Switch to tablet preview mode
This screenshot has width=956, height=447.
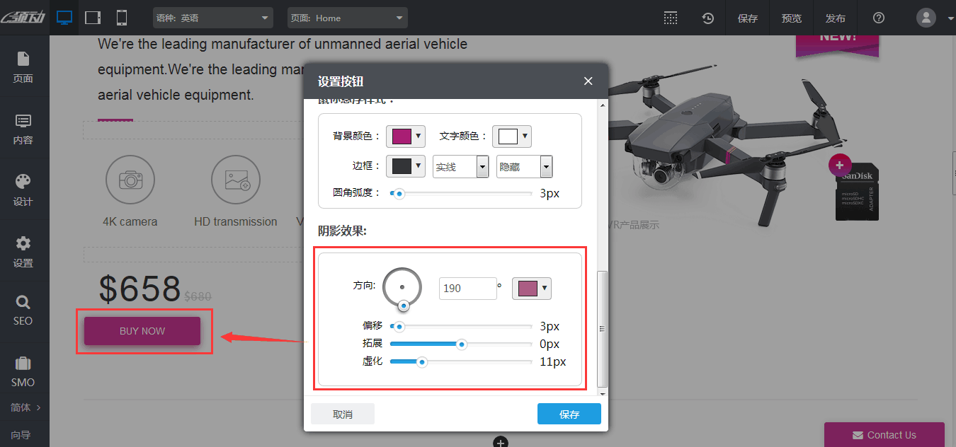click(x=92, y=17)
